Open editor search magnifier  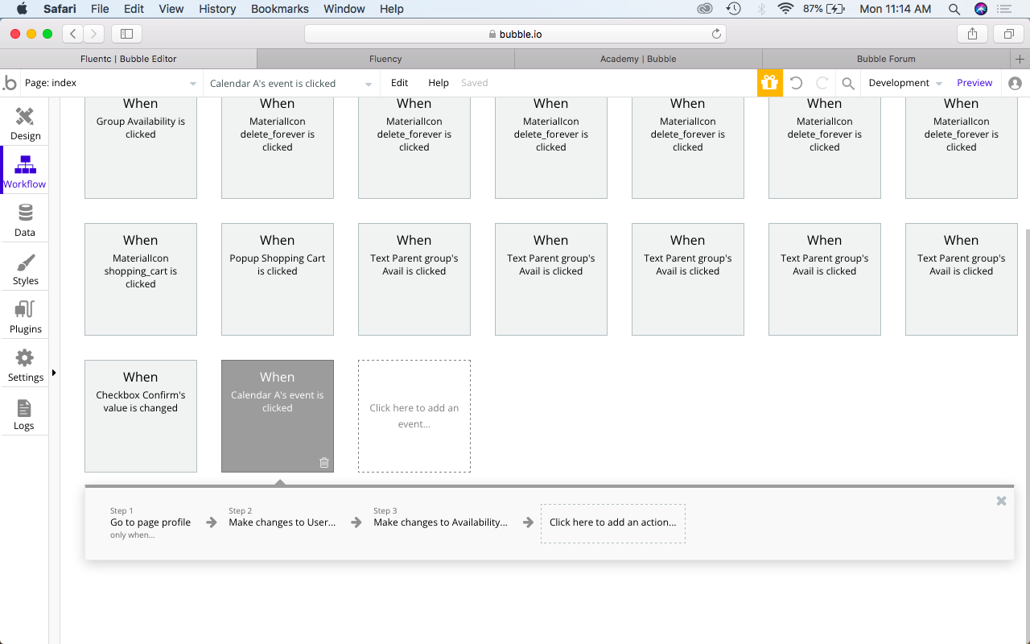click(848, 83)
